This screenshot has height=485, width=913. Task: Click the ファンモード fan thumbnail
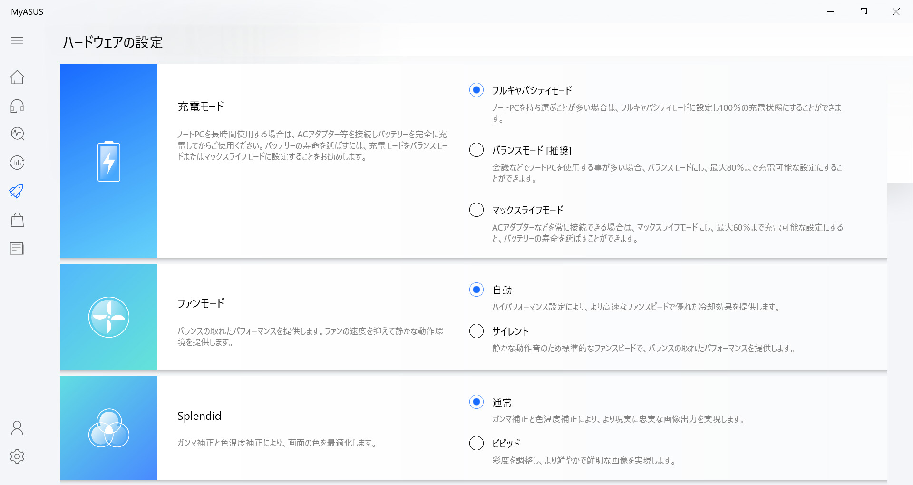(108, 317)
